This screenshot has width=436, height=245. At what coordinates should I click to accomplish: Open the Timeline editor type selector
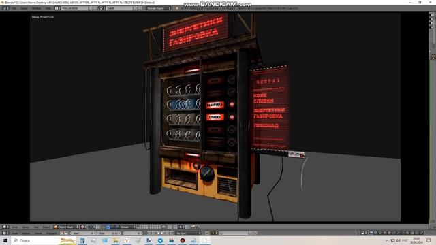[5, 233]
